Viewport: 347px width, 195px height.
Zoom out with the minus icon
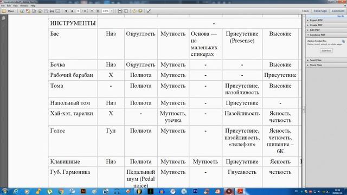(x=92, y=11)
